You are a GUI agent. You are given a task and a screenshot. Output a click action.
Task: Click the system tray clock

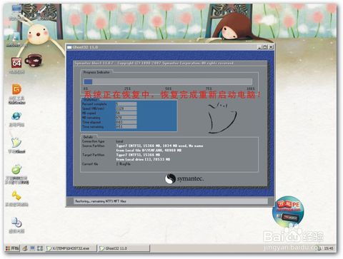tap(329, 248)
